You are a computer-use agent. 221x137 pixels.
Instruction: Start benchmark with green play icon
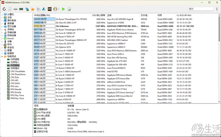click(63, 9)
